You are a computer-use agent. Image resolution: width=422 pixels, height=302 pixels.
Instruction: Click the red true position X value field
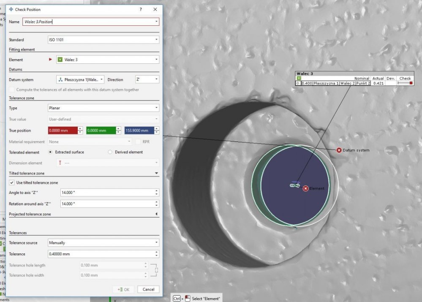click(x=63, y=131)
